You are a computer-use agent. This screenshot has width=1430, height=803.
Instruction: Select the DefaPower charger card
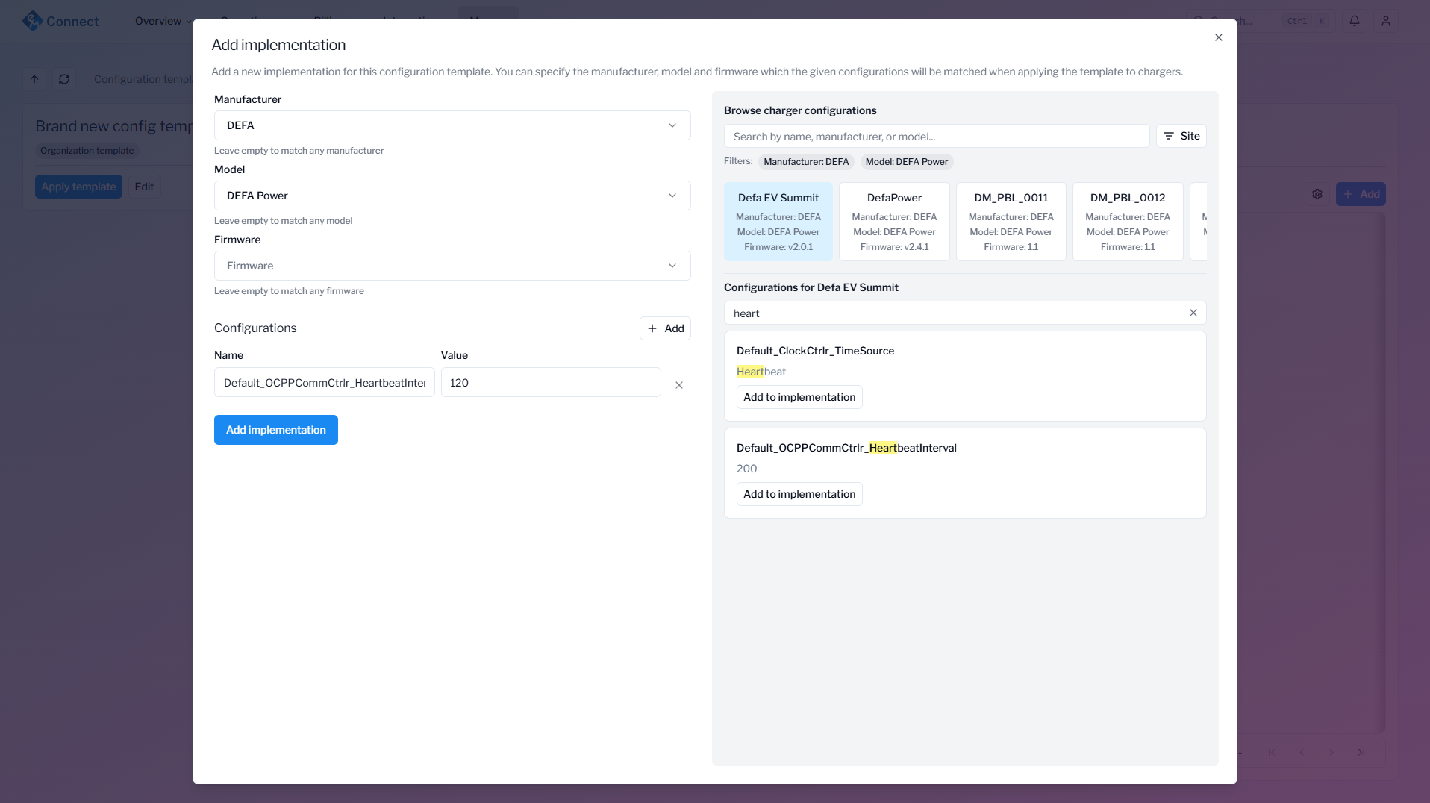(893, 222)
